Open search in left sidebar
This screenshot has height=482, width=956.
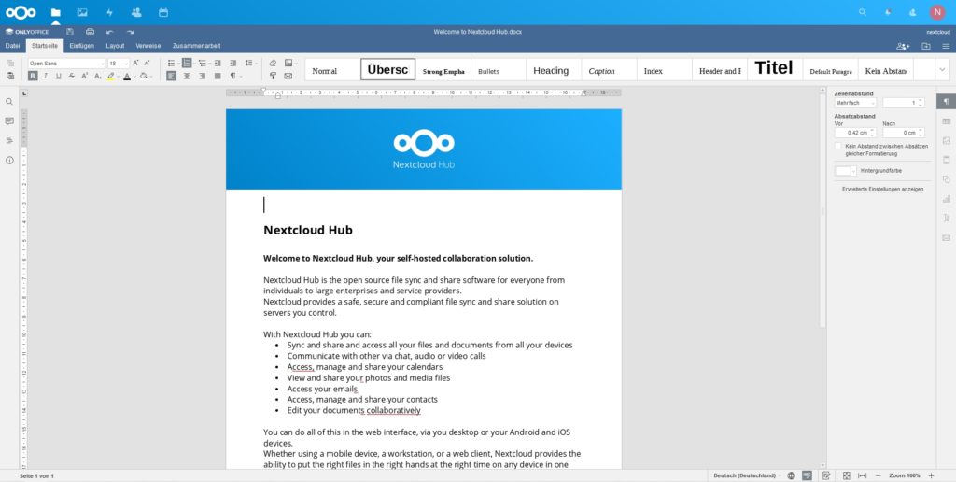(9, 102)
